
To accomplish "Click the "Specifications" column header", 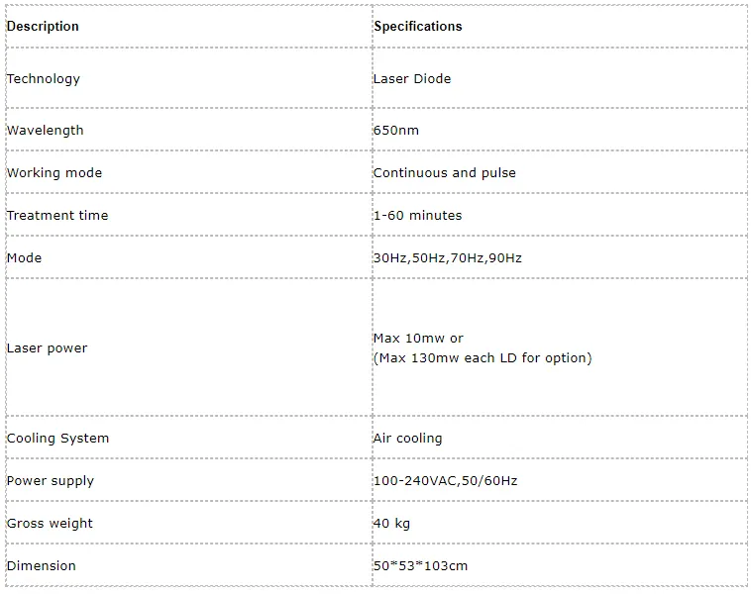I will (417, 27).
